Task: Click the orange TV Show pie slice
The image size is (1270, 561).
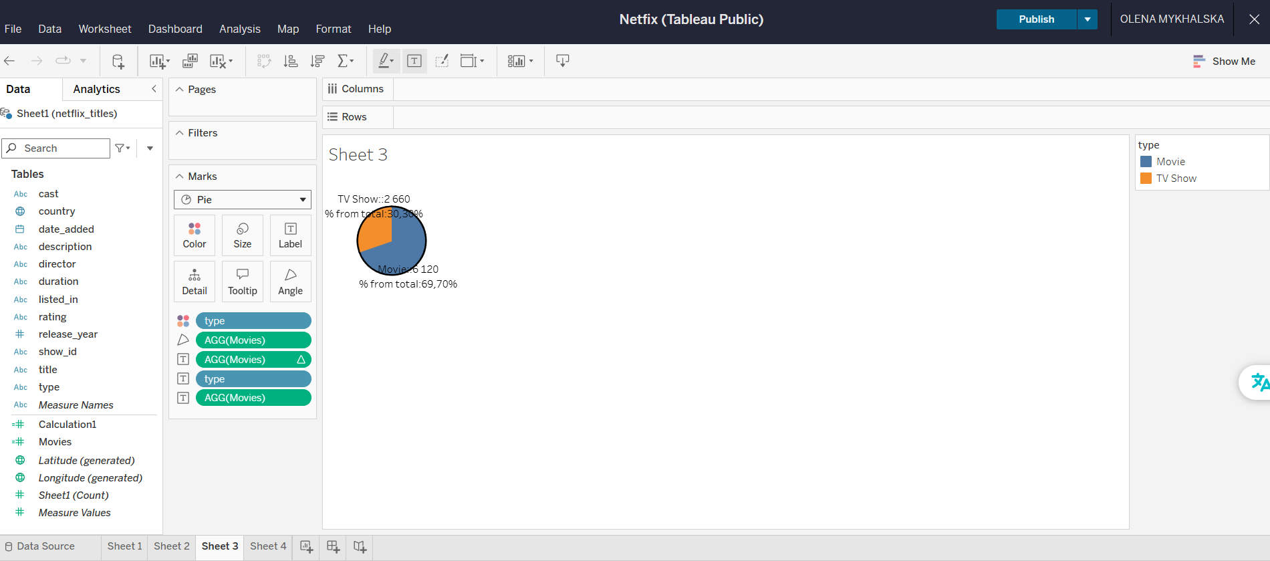Action: tap(376, 230)
